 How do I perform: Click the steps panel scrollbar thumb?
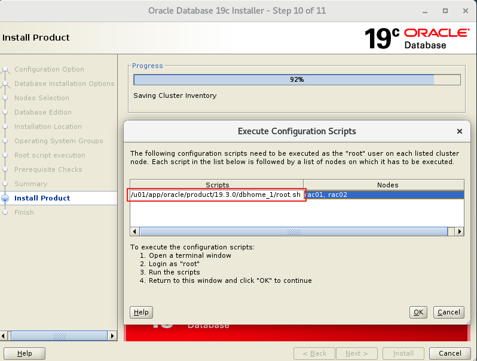[x=59, y=336]
